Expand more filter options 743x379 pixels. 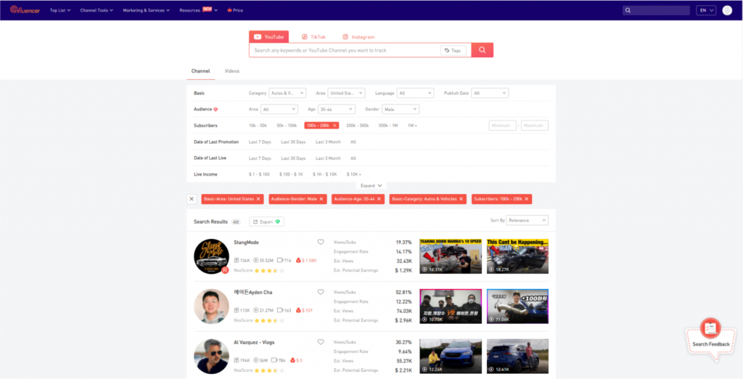371,185
